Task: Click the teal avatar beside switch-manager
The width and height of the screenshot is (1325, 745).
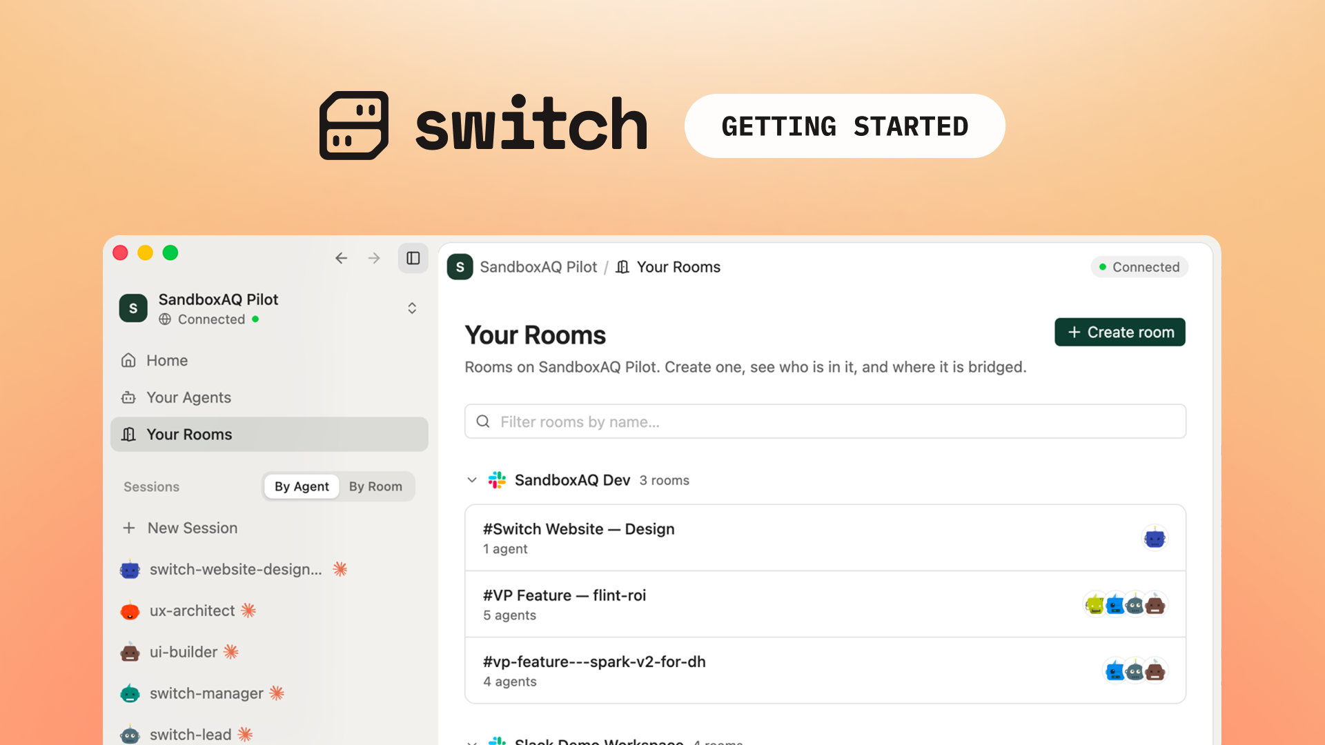Action: tap(130, 694)
